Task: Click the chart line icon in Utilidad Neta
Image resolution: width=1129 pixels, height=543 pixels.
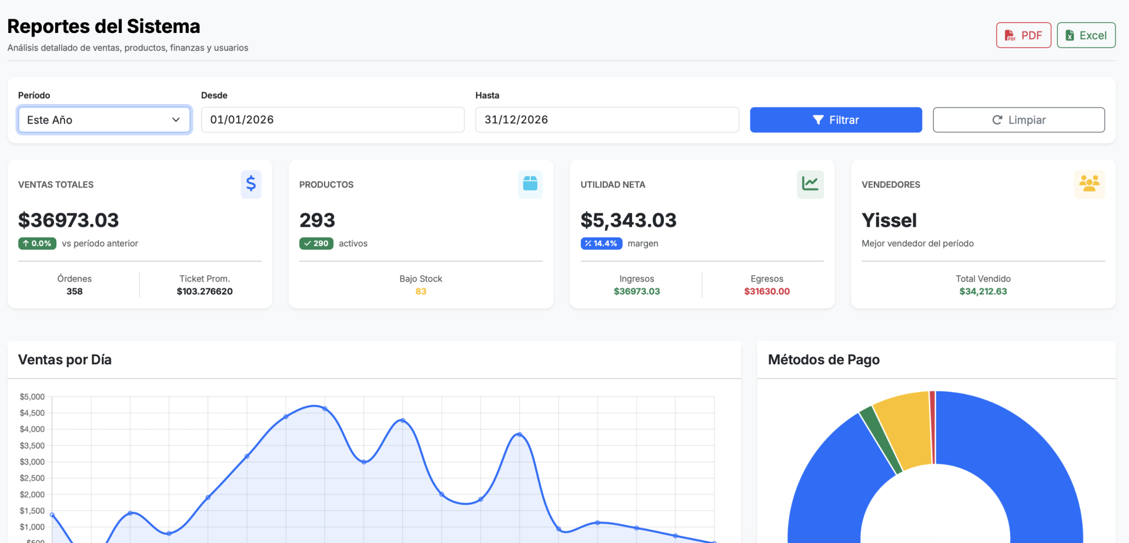Action: pos(810,184)
